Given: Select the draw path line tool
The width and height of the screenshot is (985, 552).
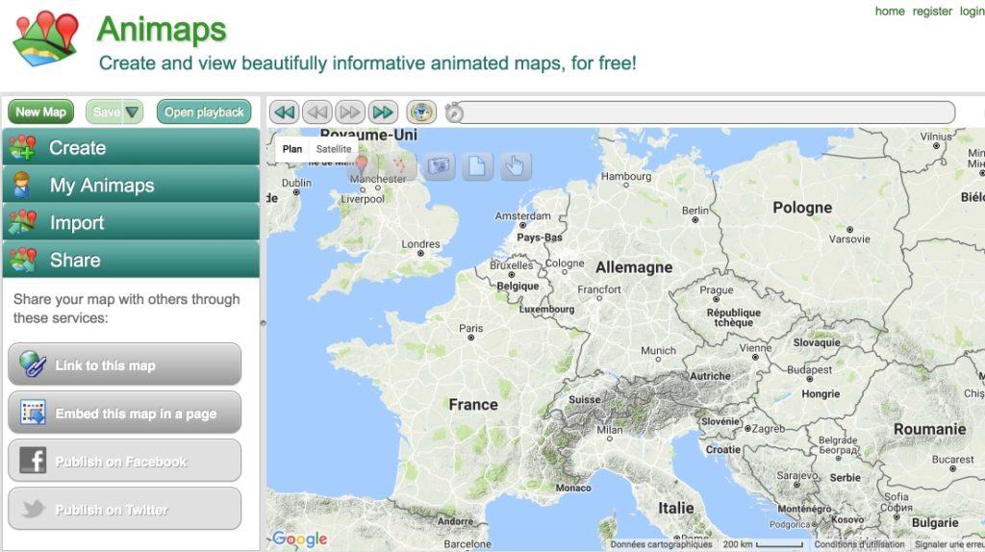Looking at the screenshot, I should click(x=400, y=166).
